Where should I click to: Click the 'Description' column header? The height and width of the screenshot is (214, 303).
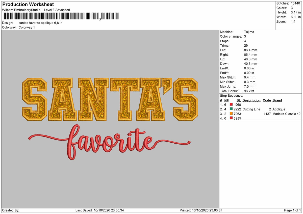click(x=251, y=100)
